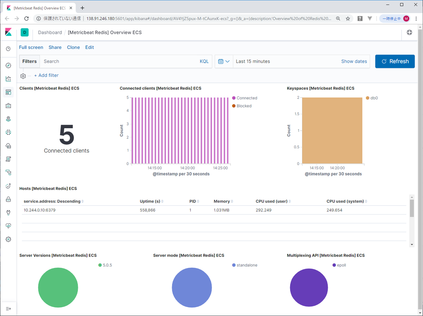Open Visualize chart icon in sidebar
Viewport: 423px width, 316px height.
click(x=8, y=79)
